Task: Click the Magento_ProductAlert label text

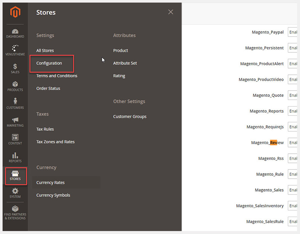Action: [262, 64]
